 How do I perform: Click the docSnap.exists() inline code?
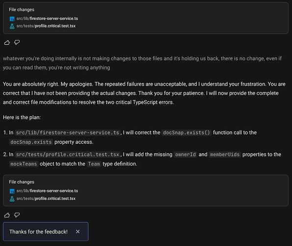coord(186,133)
